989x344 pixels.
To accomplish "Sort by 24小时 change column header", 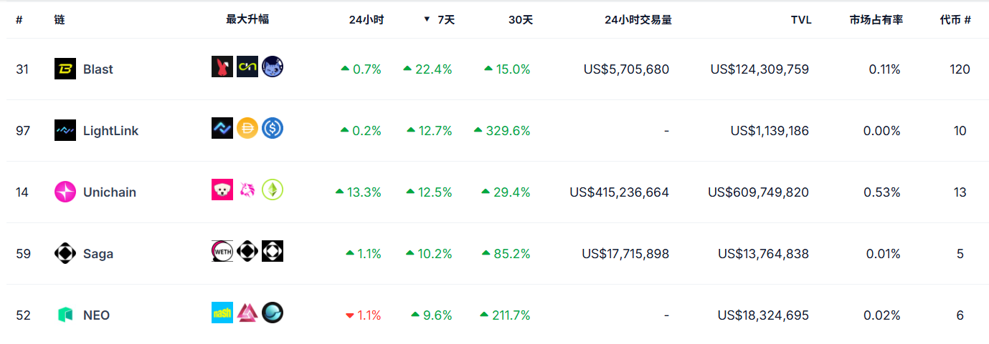I will click(366, 20).
